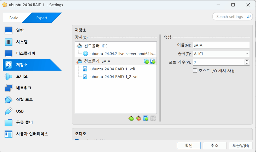
Task: Click the 공유 폴더 shared folder icon
Action: tap(8, 123)
